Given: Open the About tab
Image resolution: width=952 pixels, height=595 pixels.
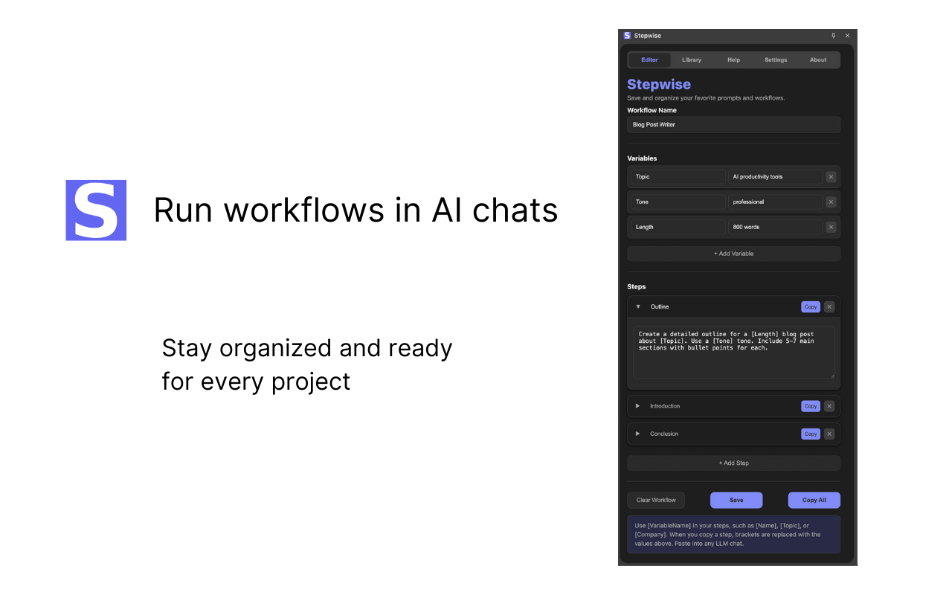Looking at the screenshot, I should click(818, 59).
